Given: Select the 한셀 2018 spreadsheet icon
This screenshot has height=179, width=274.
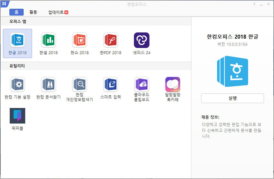Looking at the screenshot, I should 49,40.
